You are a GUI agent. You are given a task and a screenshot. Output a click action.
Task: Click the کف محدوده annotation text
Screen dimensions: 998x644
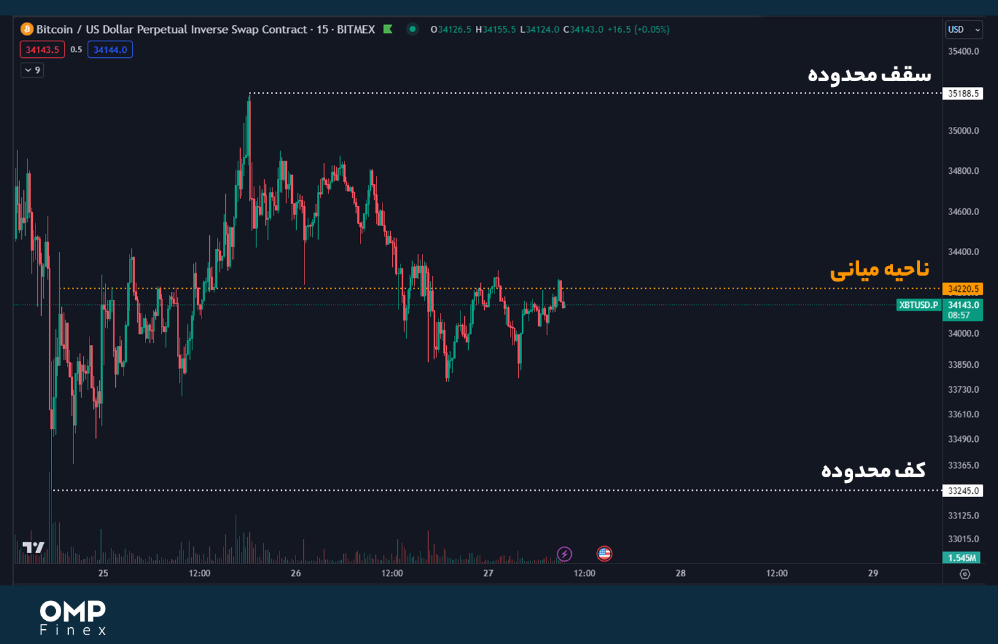tap(873, 470)
